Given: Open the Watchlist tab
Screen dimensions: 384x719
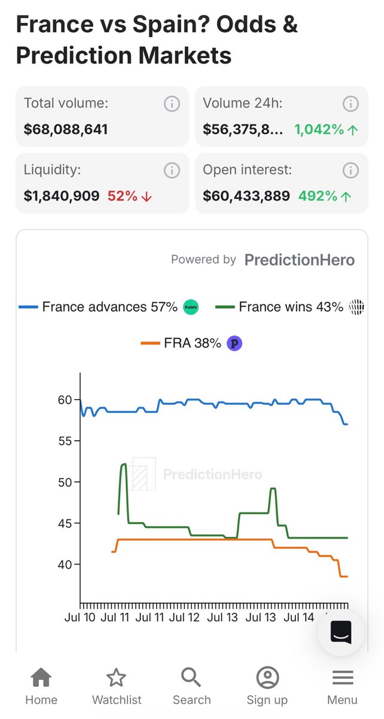Looking at the screenshot, I should (x=117, y=687).
